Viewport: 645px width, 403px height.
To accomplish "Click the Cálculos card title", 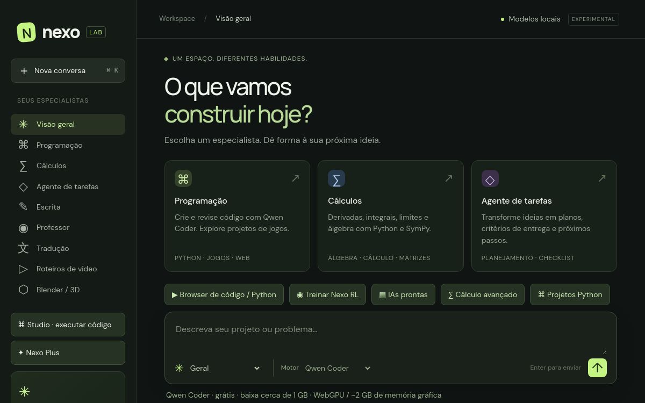I will (345, 201).
